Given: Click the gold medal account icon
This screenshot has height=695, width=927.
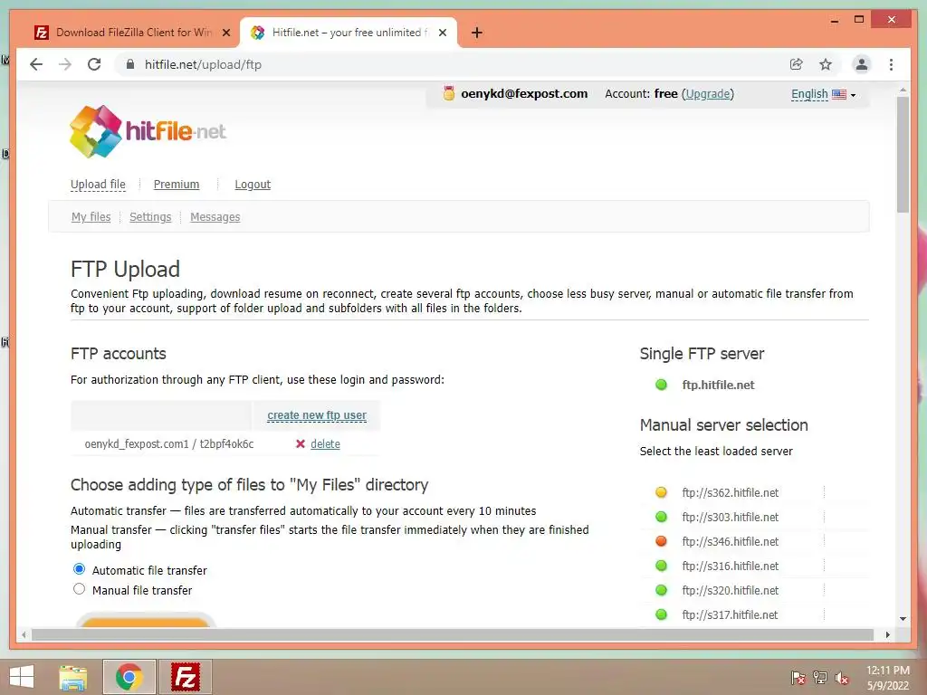Looking at the screenshot, I should coord(449,93).
